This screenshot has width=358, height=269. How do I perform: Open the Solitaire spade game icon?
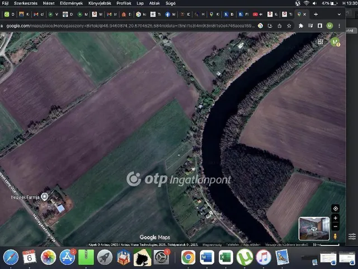pos(143,257)
